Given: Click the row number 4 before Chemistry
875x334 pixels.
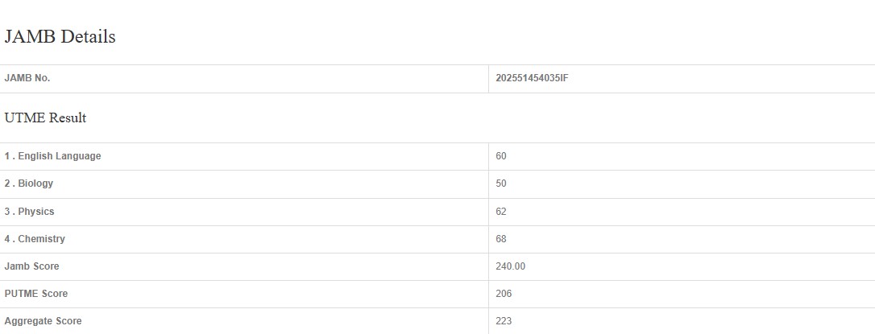Looking at the screenshot, I should pos(7,239).
